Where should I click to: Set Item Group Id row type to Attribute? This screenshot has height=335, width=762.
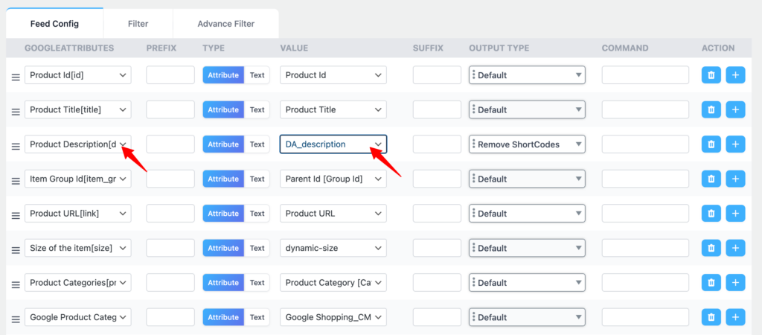pyautogui.click(x=223, y=179)
